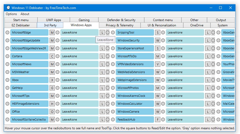Click the MicrosoftEdgeWebView2R label

click(x=29, y=48)
